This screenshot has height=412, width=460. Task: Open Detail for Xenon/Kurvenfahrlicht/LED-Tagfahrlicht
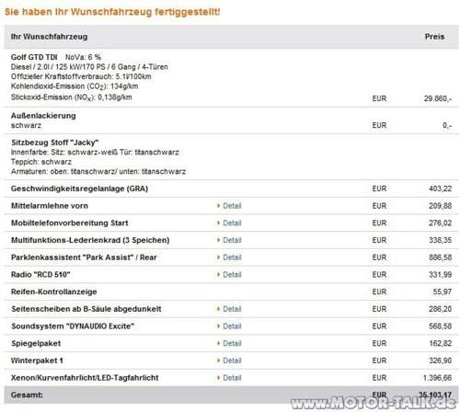pyautogui.click(x=232, y=378)
